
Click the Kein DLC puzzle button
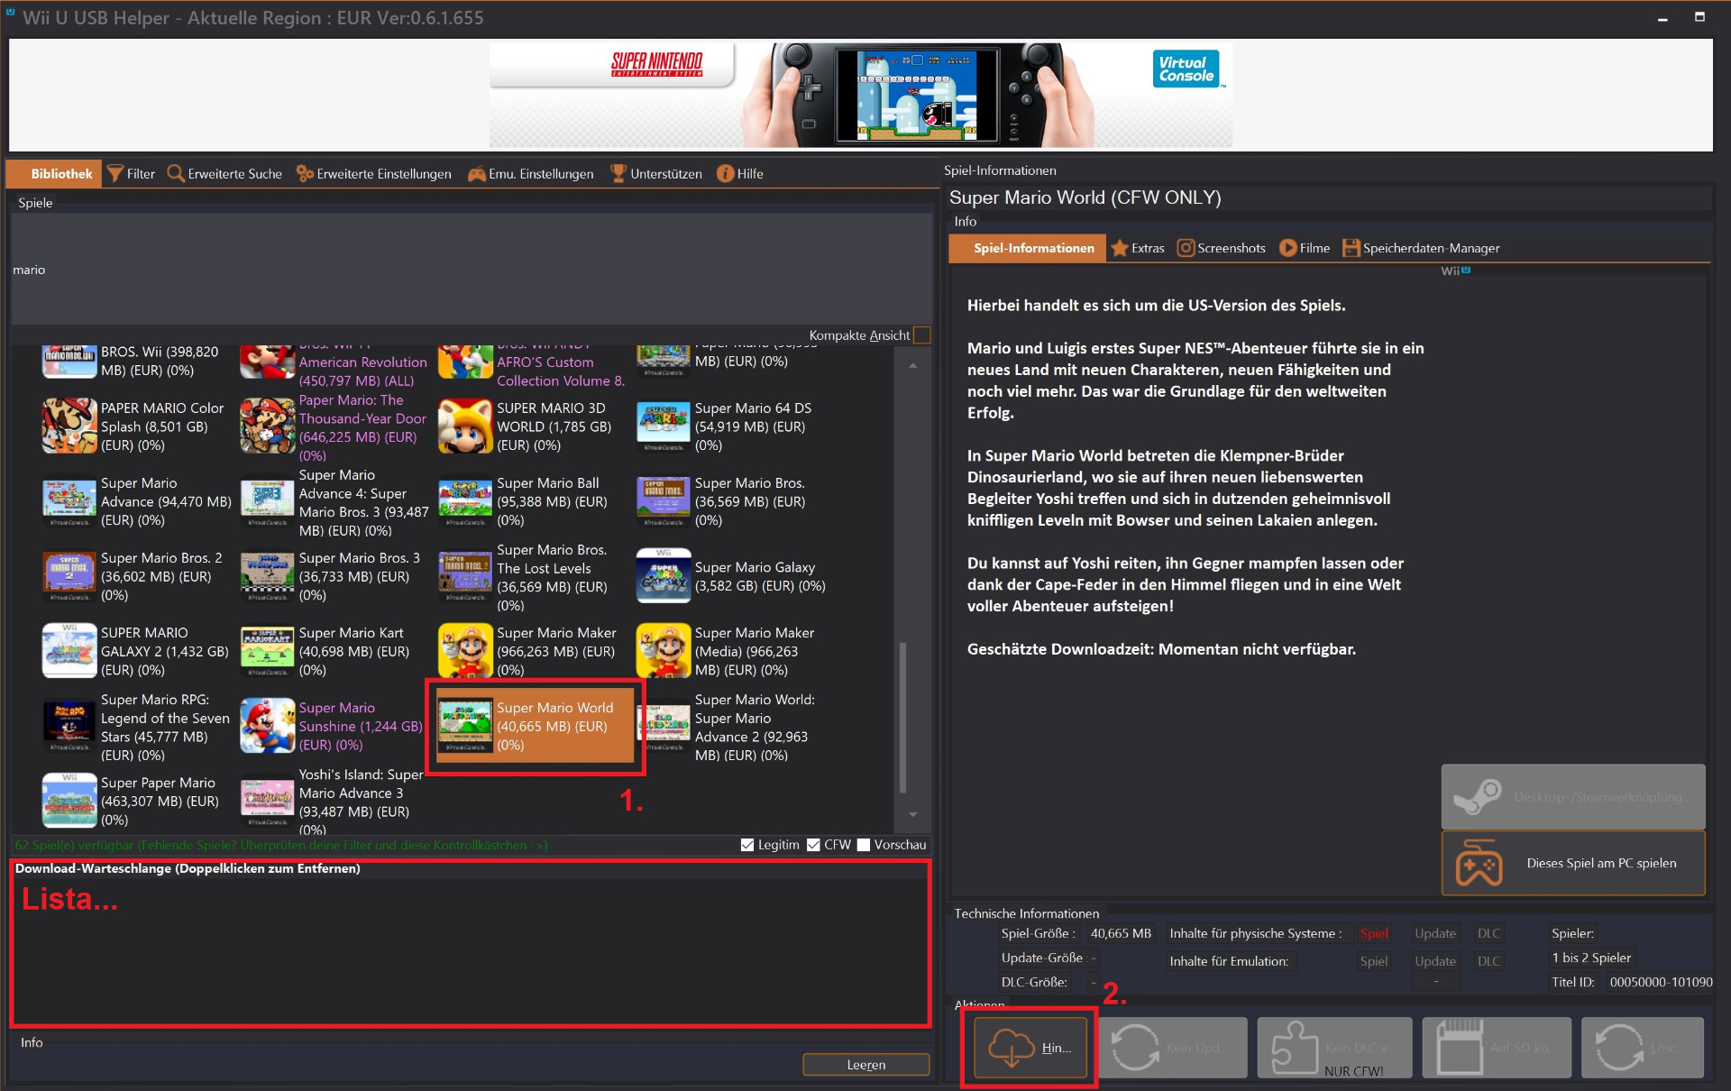1335,1048
